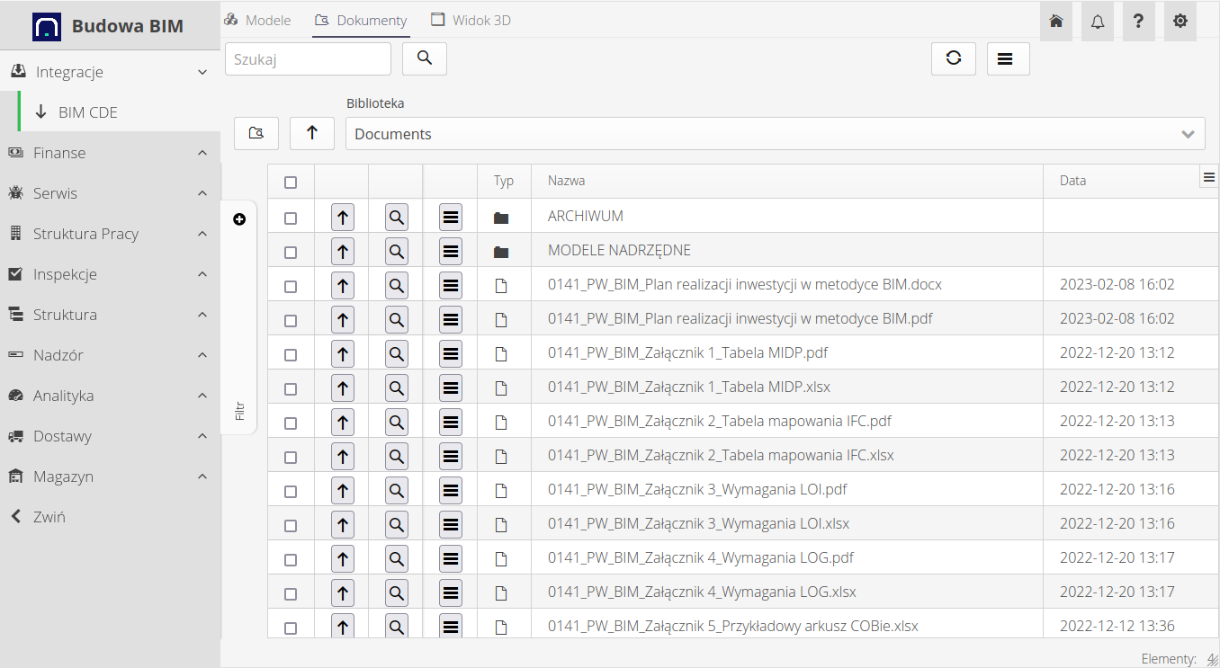Expand the Finanse sidebar section
1220x668 pixels.
click(x=110, y=153)
